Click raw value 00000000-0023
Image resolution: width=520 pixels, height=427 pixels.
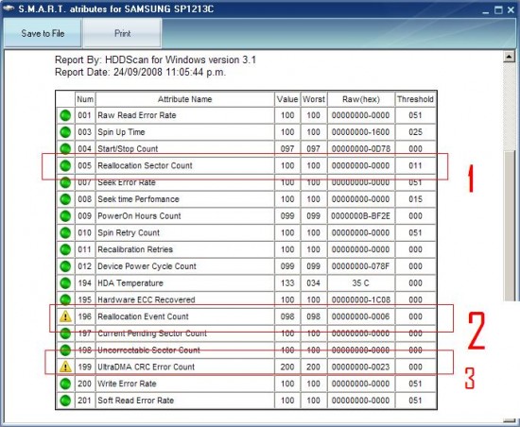(x=360, y=367)
